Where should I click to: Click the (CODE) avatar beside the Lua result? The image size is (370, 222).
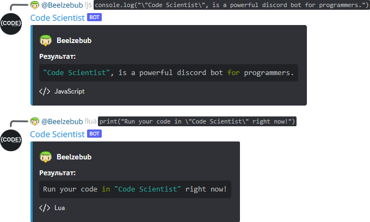[x=11, y=140]
